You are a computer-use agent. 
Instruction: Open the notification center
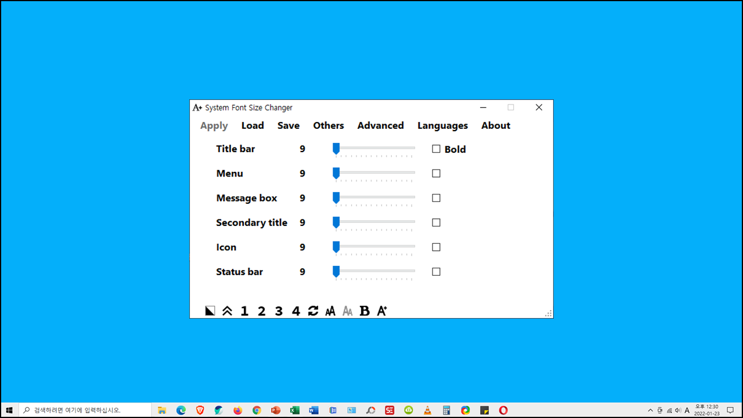[x=730, y=410]
